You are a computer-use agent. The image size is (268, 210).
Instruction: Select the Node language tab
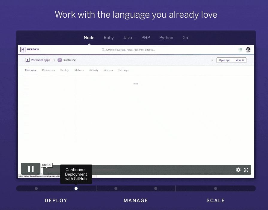coord(89,38)
